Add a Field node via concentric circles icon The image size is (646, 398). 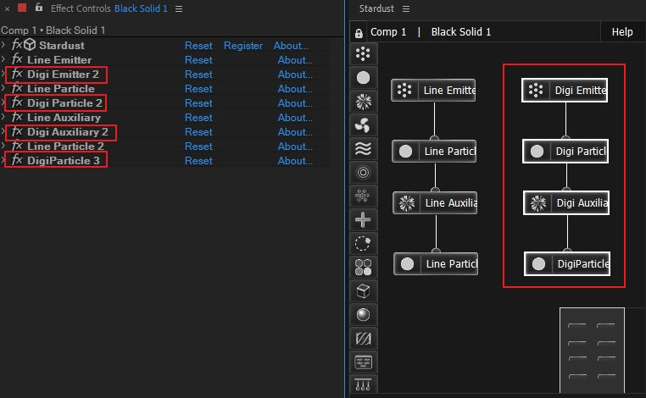point(363,173)
